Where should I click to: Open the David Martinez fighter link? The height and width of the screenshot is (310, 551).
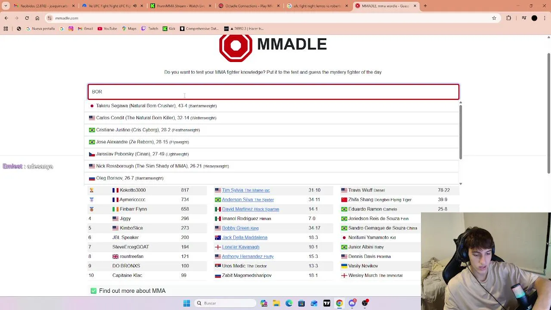(251, 209)
